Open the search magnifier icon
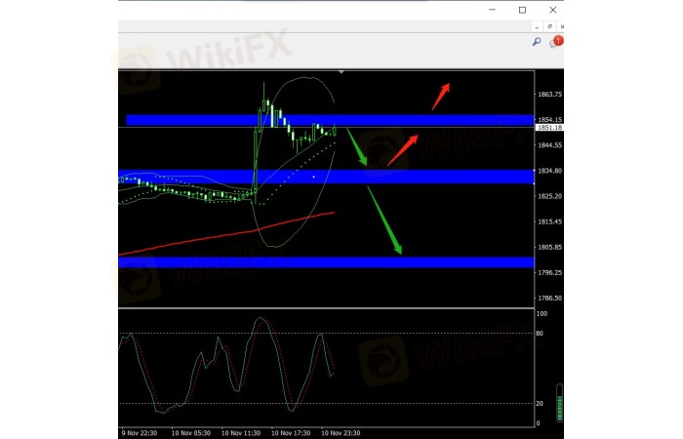The image size is (683, 439). (x=537, y=42)
